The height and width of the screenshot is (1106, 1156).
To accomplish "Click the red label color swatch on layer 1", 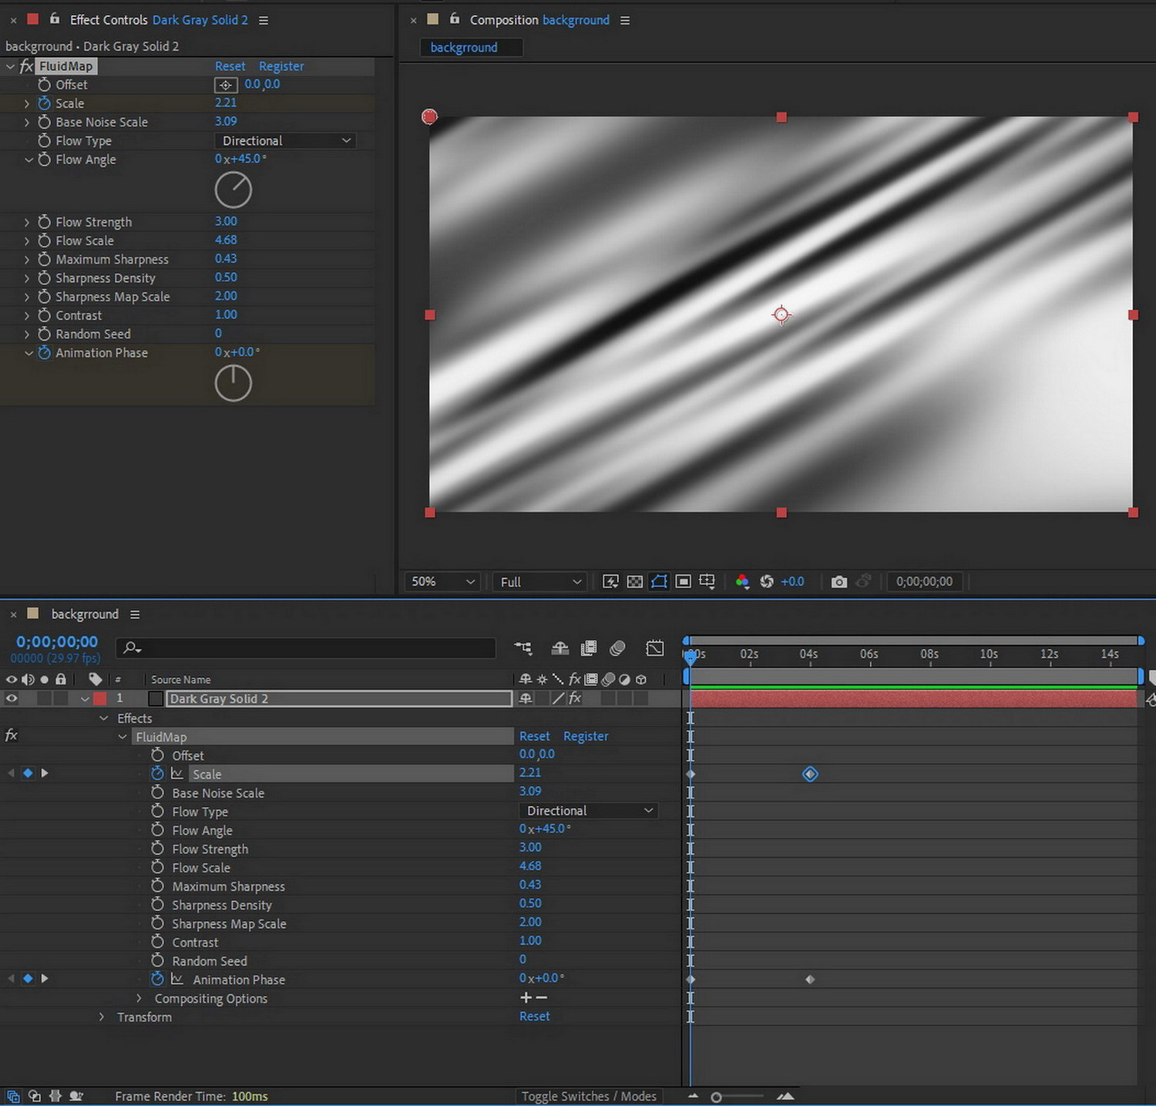I will [x=100, y=698].
